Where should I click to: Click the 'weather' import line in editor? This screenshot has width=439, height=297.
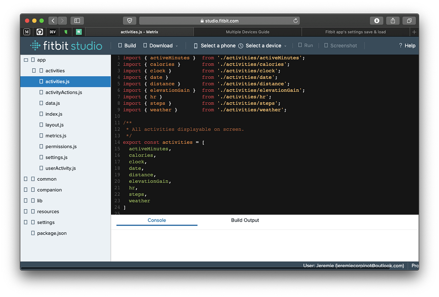coord(205,110)
